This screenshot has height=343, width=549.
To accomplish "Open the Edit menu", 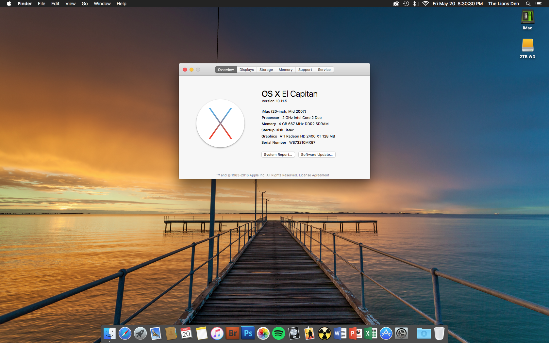I will [x=55, y=4].
